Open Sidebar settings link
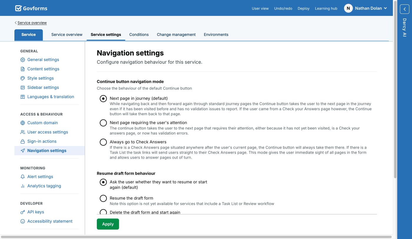The image size is (412, 239). 43,87
